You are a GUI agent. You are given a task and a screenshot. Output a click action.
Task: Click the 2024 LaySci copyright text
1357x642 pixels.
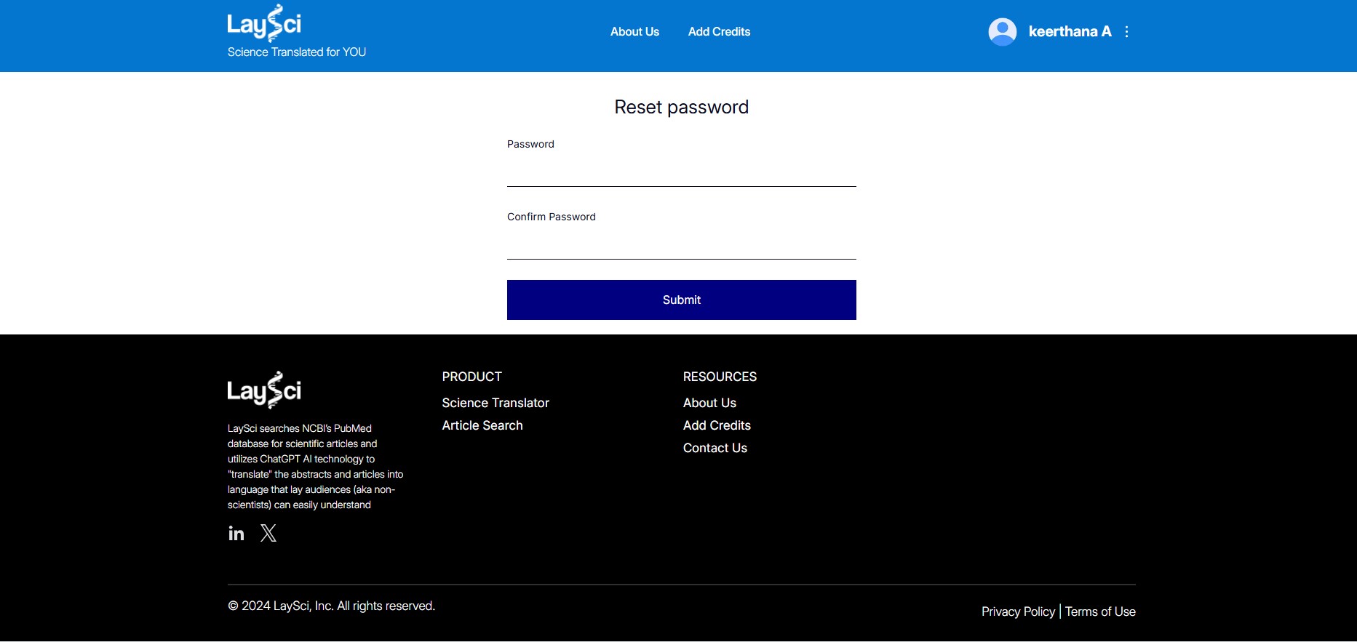tap(331, 606)
